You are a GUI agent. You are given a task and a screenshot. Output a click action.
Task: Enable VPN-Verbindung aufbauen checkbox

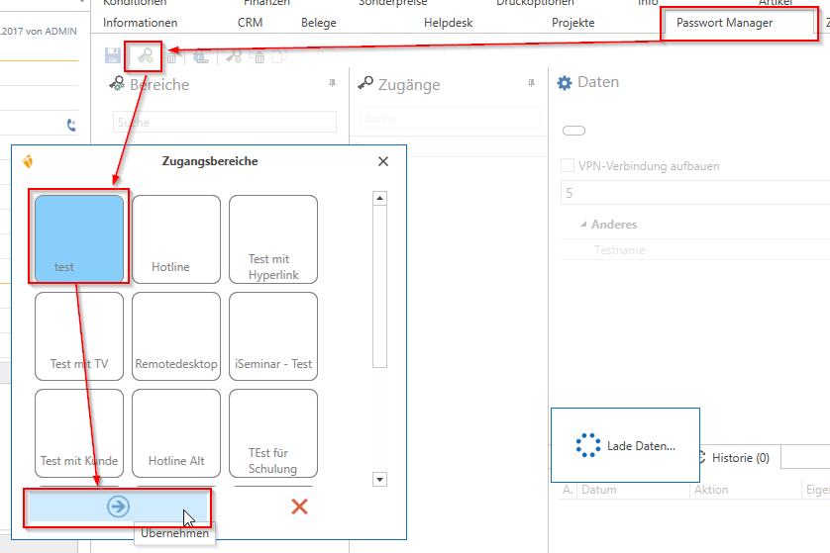click(x=568, y=166)
